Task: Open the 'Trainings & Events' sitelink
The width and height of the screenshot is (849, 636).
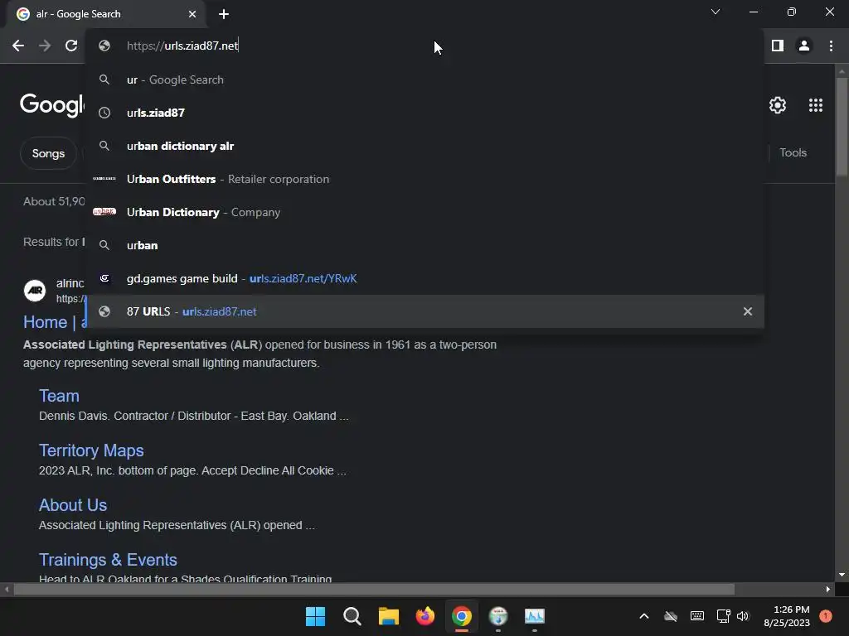Action: click(x=108, y=560)
